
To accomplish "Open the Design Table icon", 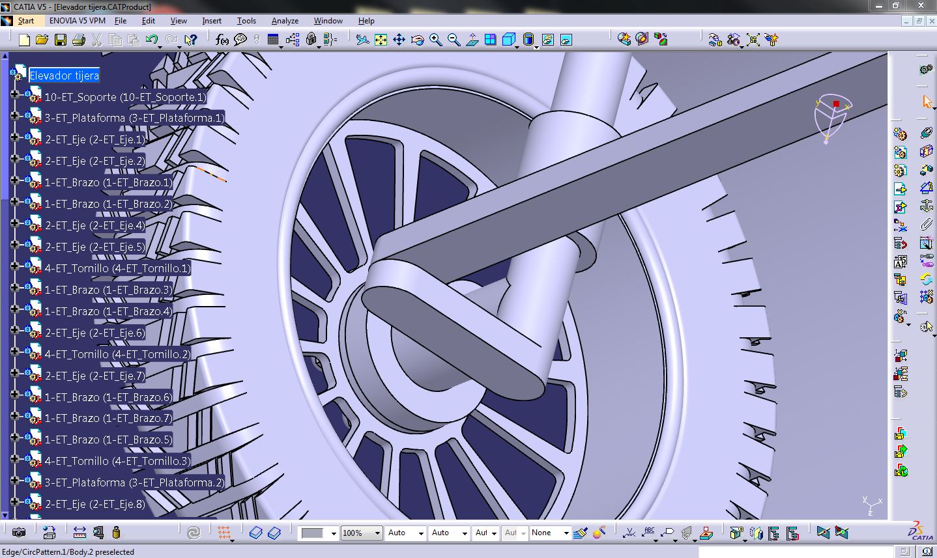I will (x=273, y=40).
